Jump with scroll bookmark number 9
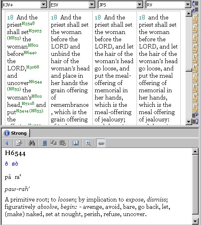 pyautogui.click(x=195, y=98)
